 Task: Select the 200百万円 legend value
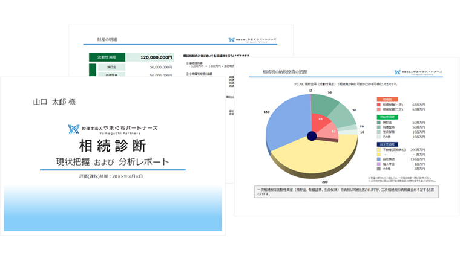tap(418, 150)
